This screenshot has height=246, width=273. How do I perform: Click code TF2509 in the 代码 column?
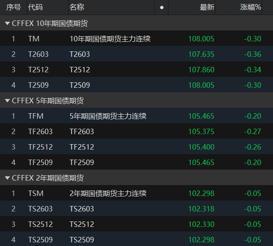(x=40, y=162)
